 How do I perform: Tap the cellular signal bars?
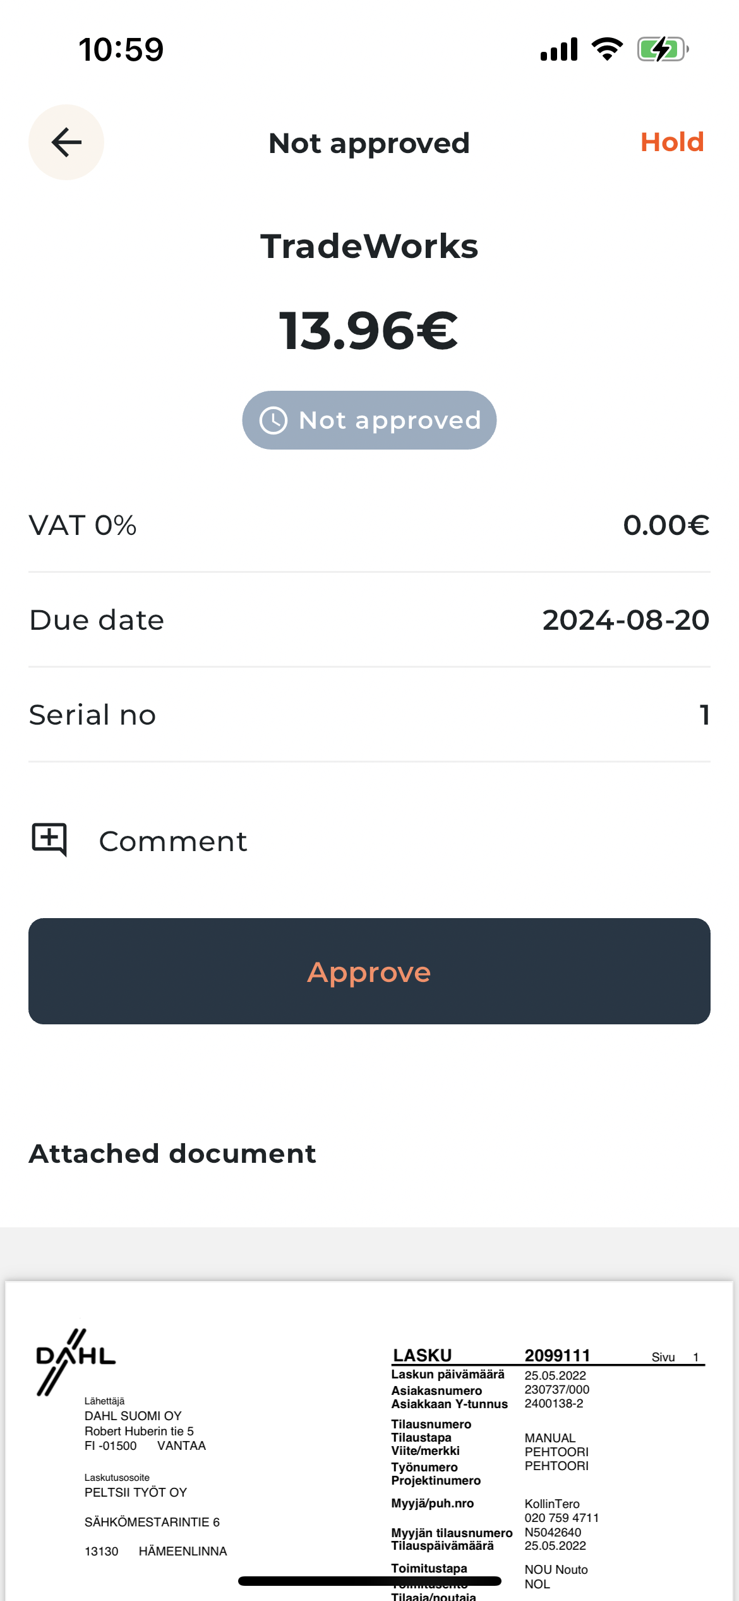[x=559, y=49]
